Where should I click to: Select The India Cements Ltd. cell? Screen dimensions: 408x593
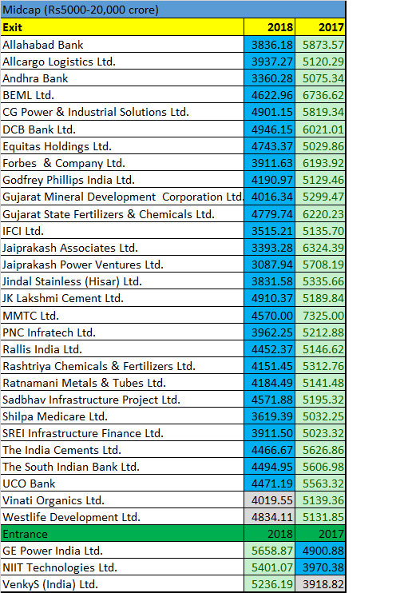point(122,450)
